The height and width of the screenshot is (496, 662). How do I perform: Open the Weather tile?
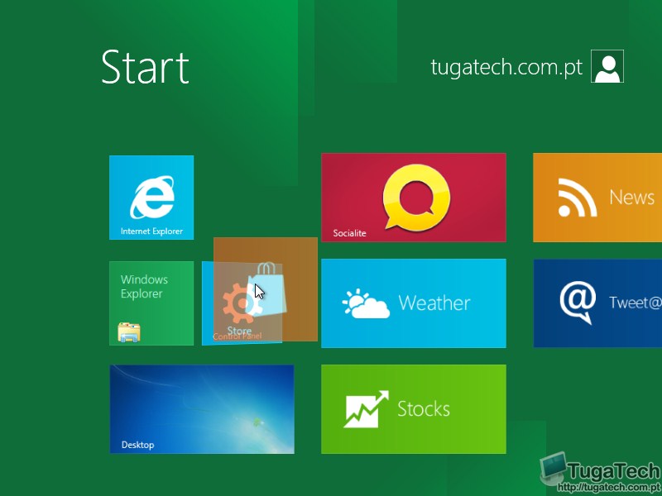[x=414, y=303]
